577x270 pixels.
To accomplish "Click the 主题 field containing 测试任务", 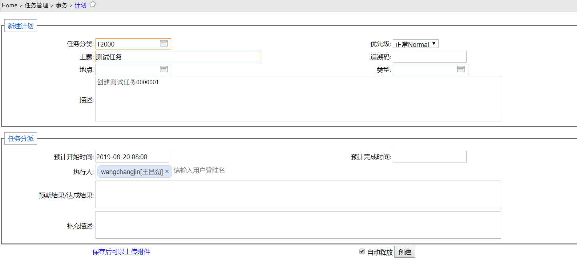I will click(178, 57).
